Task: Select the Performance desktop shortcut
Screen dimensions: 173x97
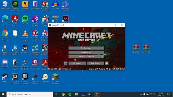Action: point(25,49)
